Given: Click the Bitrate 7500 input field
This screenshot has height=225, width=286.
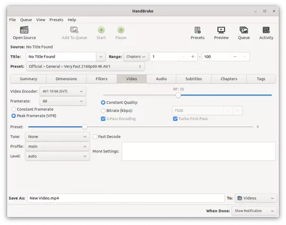Looking at the screenshot, I should coord(198,111).
